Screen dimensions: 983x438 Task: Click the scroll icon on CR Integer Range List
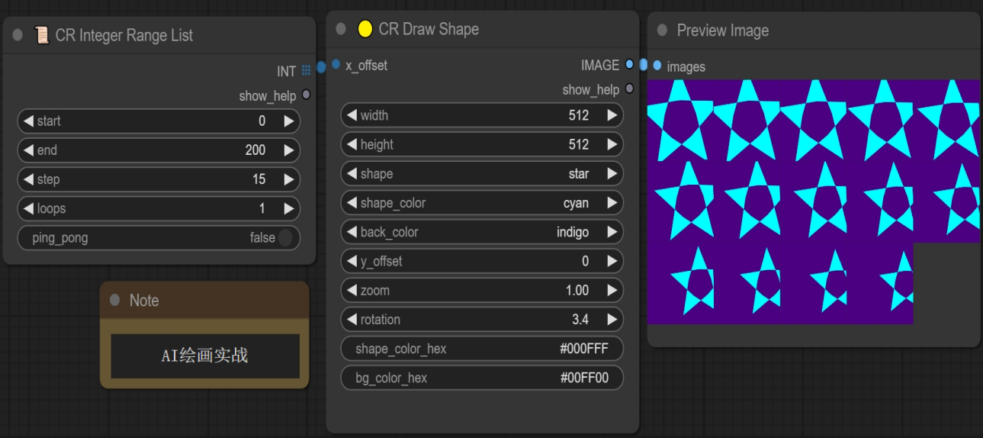pos(42,35)
